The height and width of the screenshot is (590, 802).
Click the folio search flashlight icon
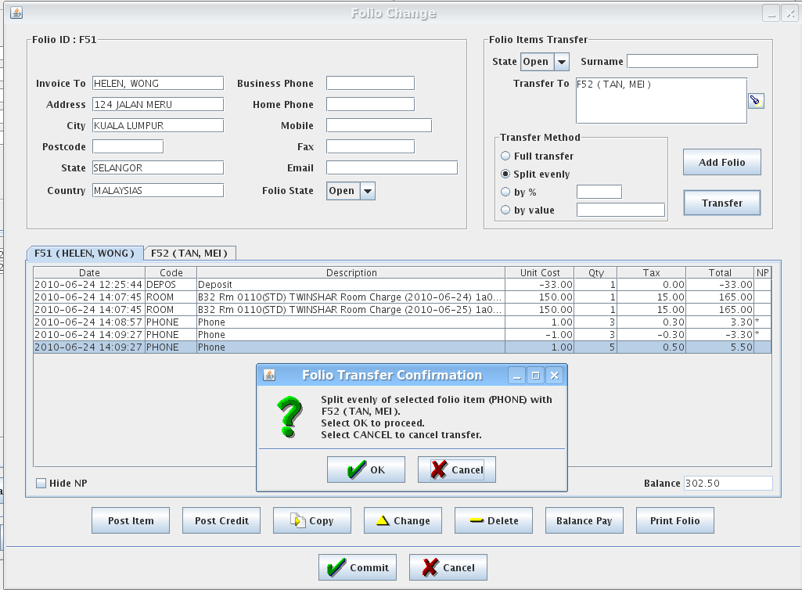(756, 101)
